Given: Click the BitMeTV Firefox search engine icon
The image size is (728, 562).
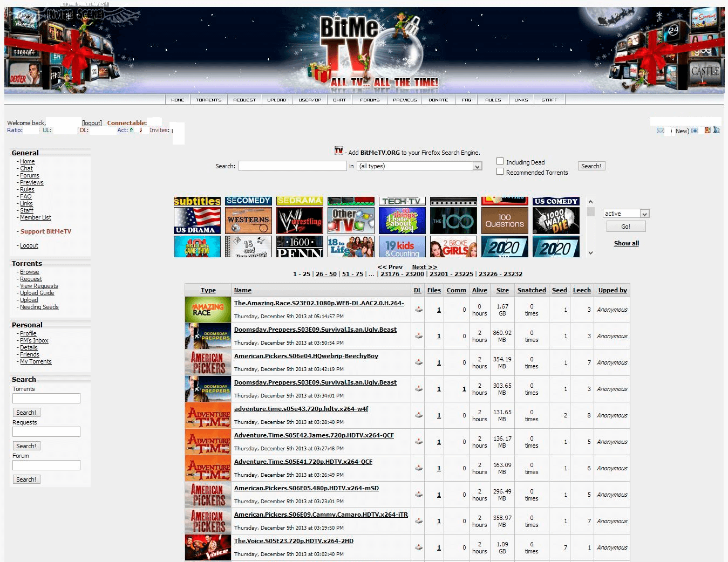Looking at the screenshot, I should (x=339, y=151).
